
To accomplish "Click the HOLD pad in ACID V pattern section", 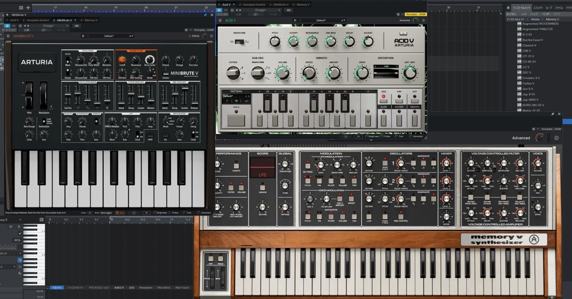I will coord(236,120).
